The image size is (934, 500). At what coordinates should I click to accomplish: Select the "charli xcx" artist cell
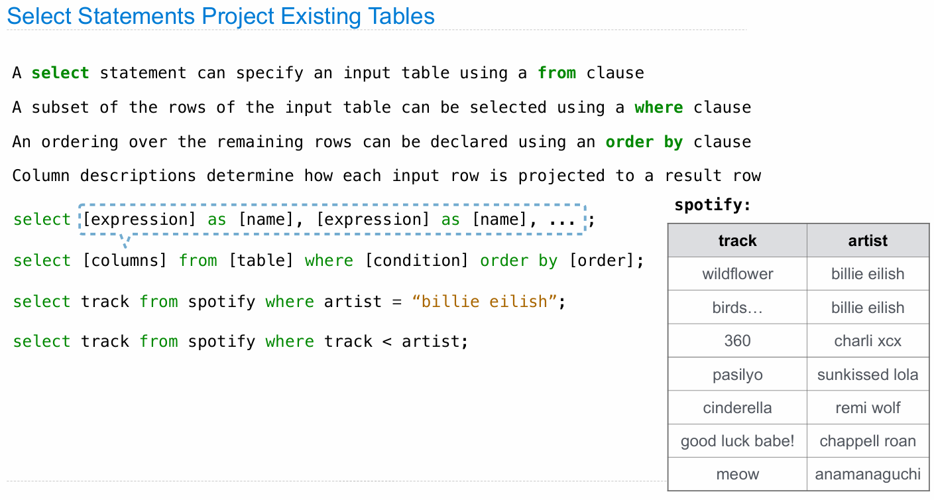pos(868,341)
